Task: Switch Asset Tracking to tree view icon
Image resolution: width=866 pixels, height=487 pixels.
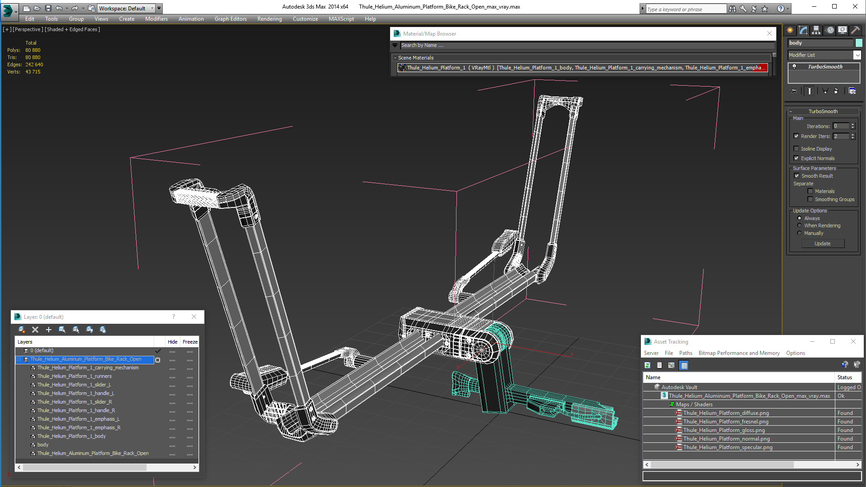Action: 672,365
